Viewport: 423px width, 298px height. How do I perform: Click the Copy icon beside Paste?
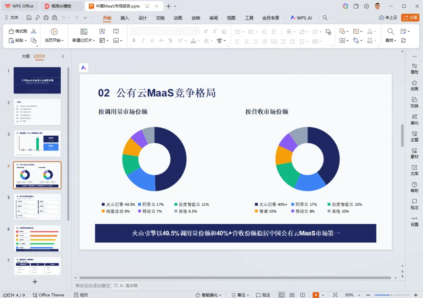pos(33,40)
